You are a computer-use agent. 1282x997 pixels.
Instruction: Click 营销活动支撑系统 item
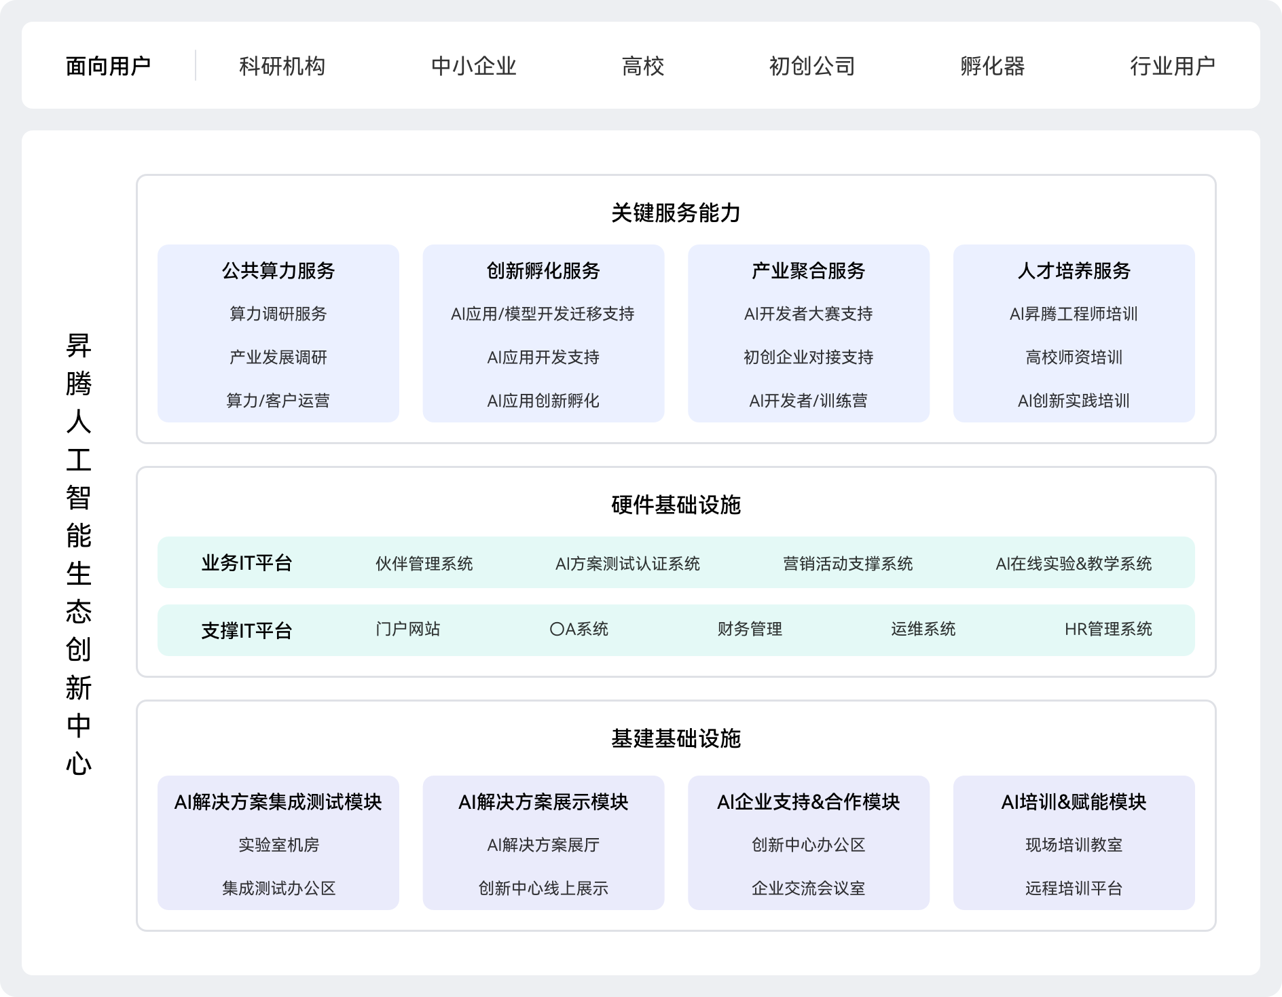click(848, 564)
